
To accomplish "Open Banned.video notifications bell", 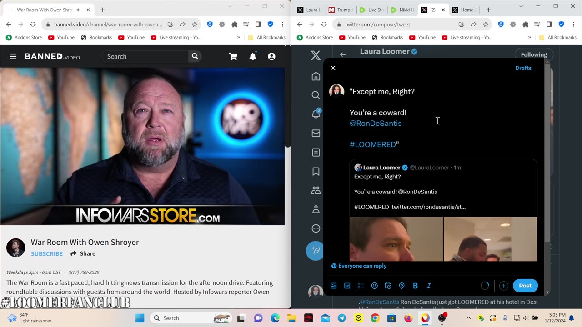I will (253, 56).
